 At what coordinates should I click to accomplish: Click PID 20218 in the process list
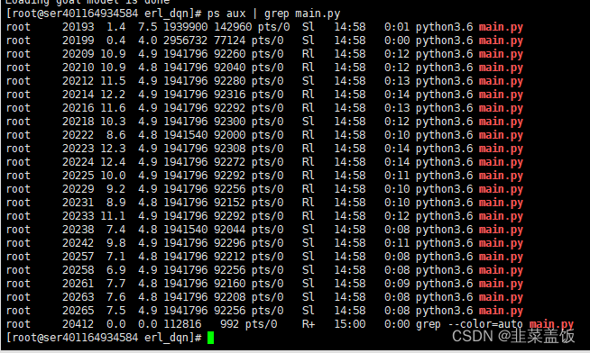[78, 122]
